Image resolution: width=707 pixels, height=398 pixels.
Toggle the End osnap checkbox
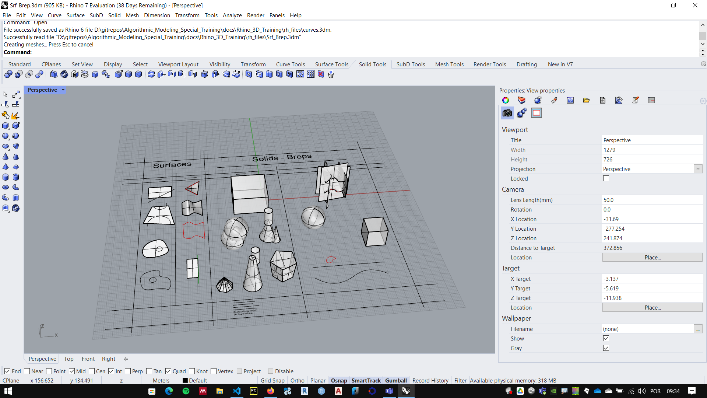coord(7,371)
